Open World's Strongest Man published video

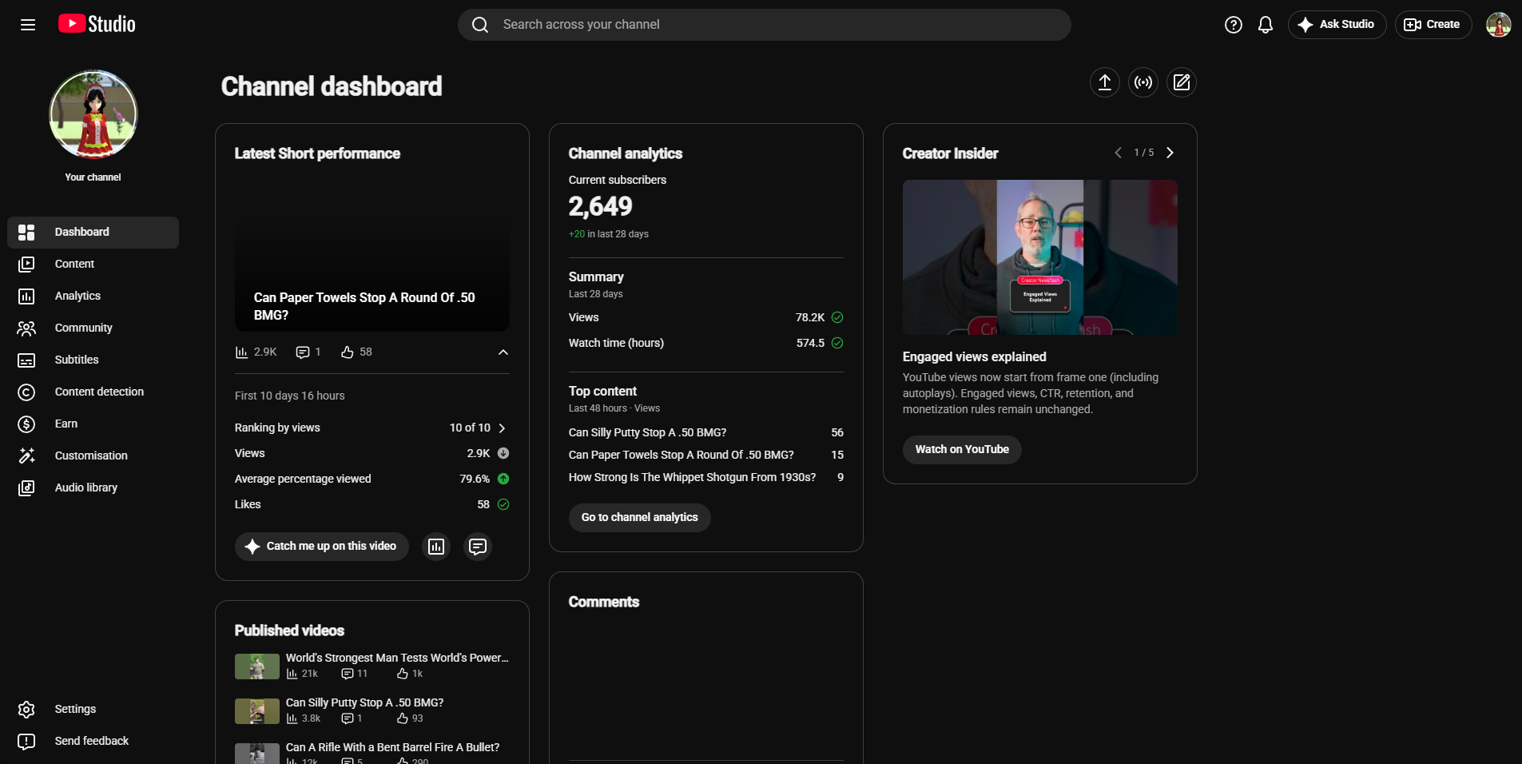coord(397,658)
